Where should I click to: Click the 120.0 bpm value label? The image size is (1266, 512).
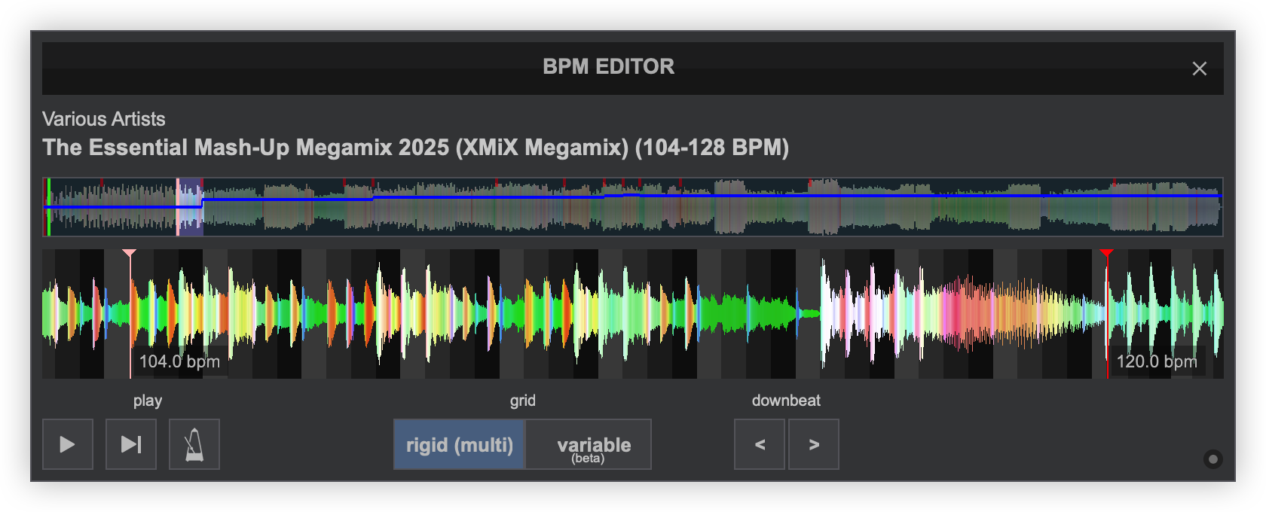(1156, 361)
